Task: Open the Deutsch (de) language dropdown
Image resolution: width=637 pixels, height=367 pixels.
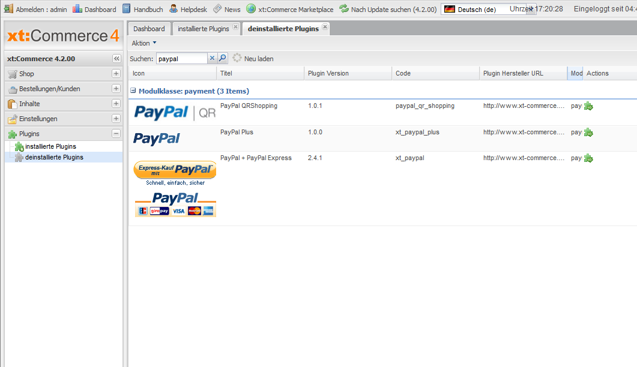Action: (x=531, y=9)
